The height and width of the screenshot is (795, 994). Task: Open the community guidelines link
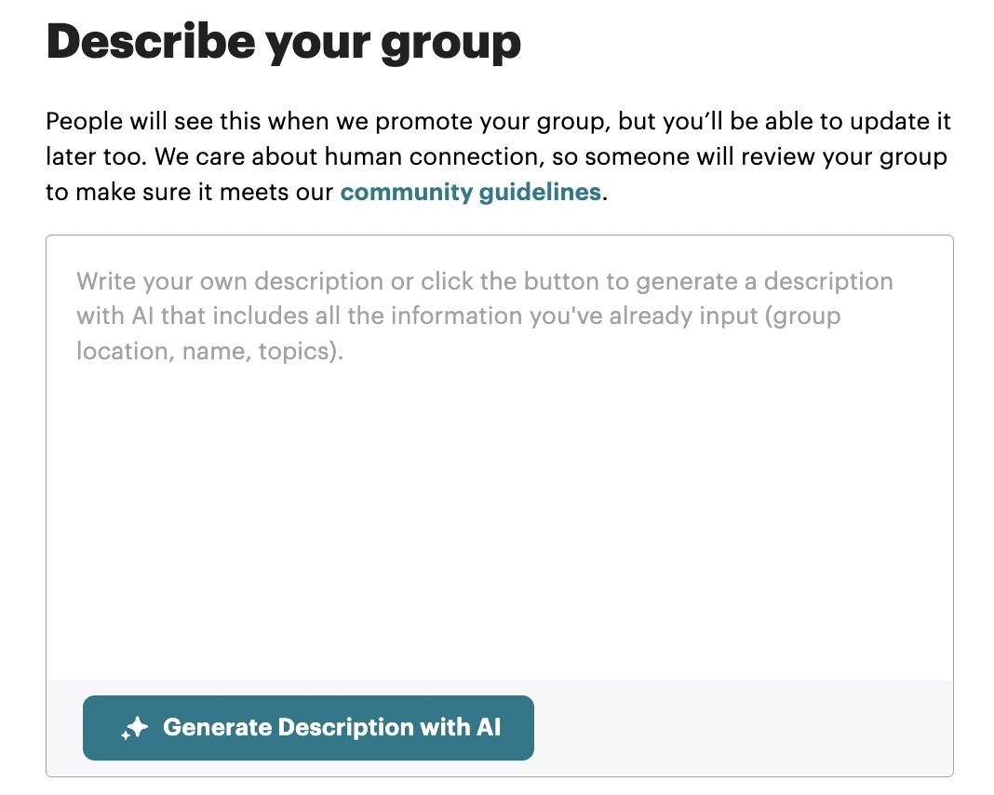[x=470, y=192]
